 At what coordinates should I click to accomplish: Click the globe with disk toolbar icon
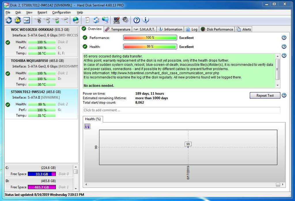(76, 20)
